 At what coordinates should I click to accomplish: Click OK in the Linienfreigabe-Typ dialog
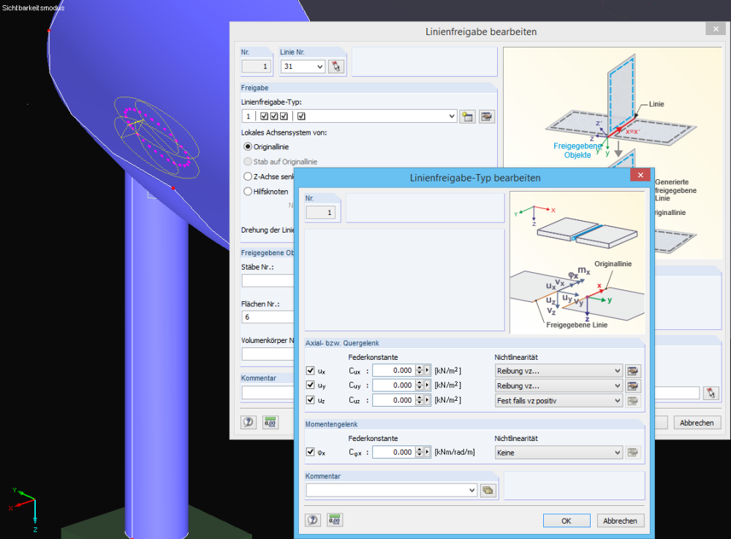tap(567, 521)
